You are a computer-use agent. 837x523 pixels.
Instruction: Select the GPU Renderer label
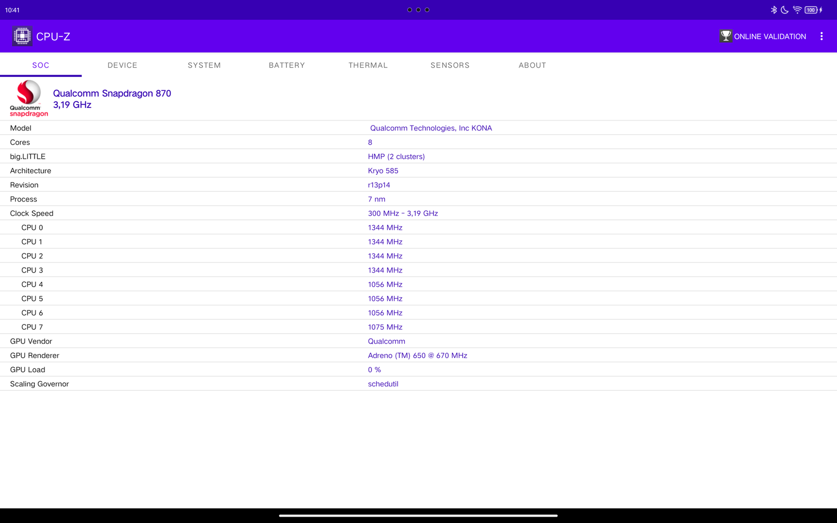34,355
